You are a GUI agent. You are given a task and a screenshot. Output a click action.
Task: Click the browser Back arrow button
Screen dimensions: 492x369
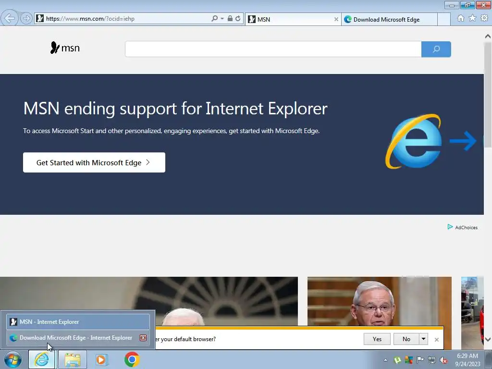click(x=10, y=18)
